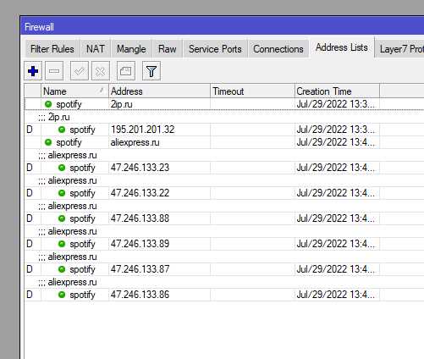The height and width of the screenshot is (359, 424).
Task: Open the NAT tab
Action: click(96, 49)
